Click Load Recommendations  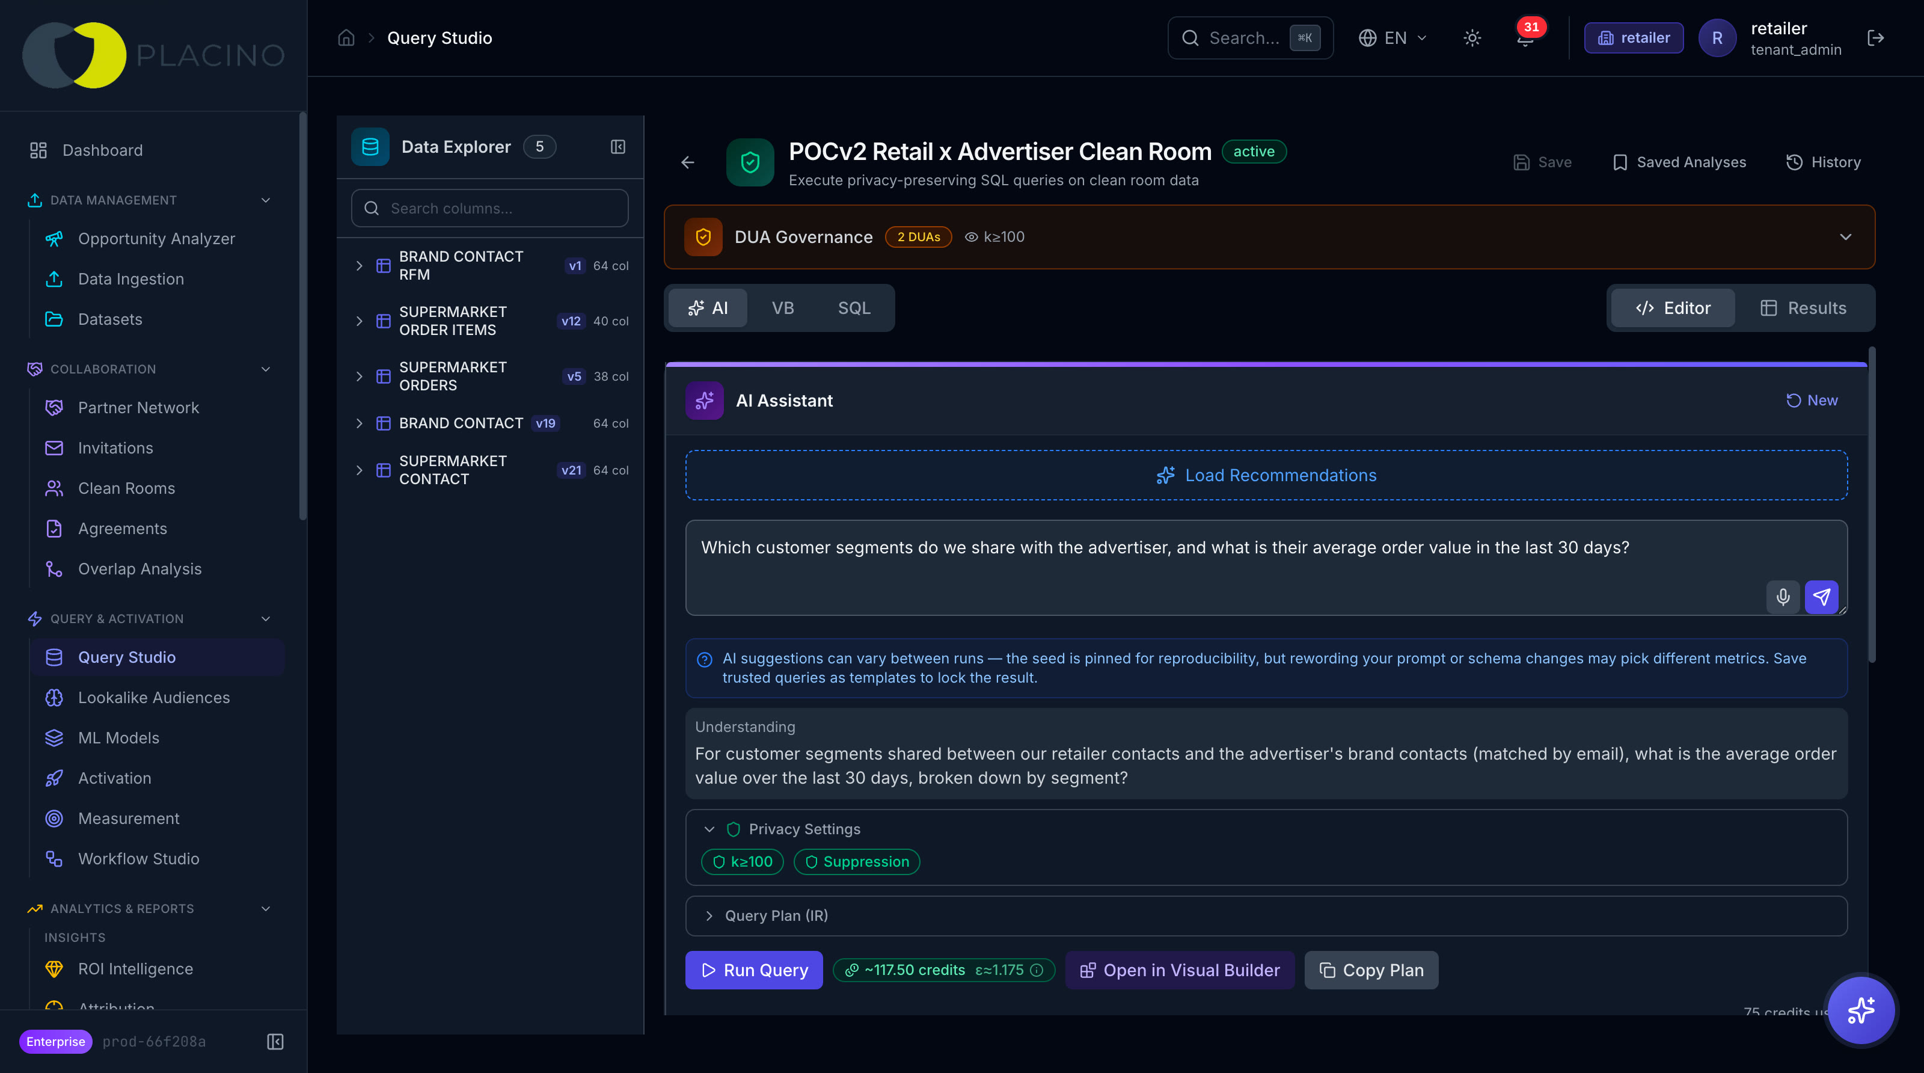coord(1266,475)
